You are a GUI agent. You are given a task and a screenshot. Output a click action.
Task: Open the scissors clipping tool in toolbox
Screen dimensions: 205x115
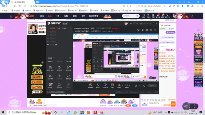[x=68, y=68]
